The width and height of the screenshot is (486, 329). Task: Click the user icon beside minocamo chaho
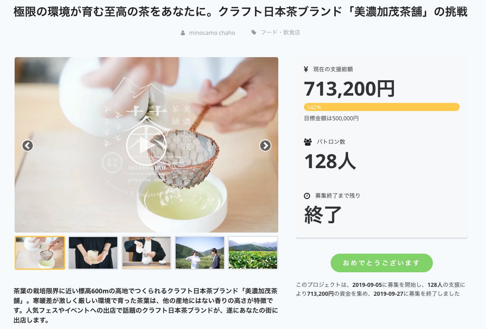tap(183, 33)
